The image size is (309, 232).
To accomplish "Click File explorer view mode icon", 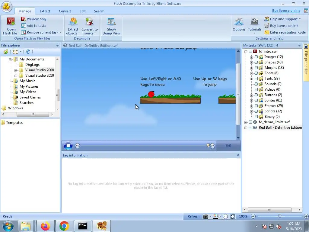I will (15, 52).
